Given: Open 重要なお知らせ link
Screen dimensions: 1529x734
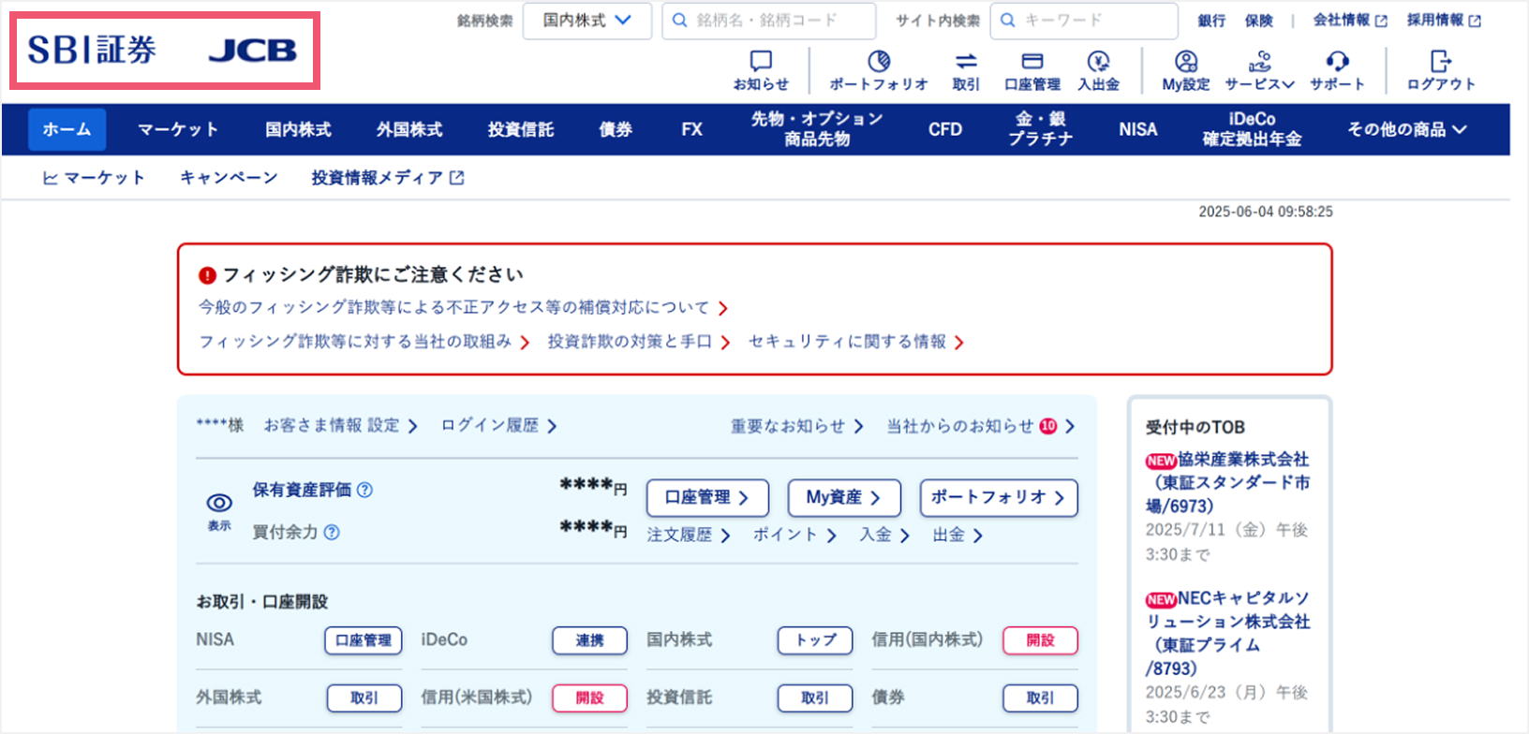Looking at the screenshot, I should 797,426.
